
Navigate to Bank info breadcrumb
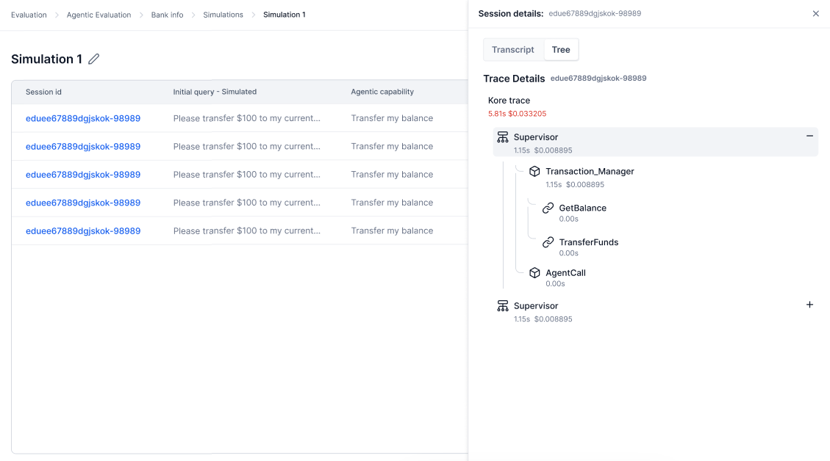pos(167,15)
